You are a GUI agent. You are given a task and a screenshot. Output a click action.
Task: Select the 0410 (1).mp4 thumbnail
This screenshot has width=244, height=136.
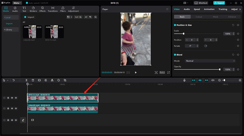click(x=54, y=32)
